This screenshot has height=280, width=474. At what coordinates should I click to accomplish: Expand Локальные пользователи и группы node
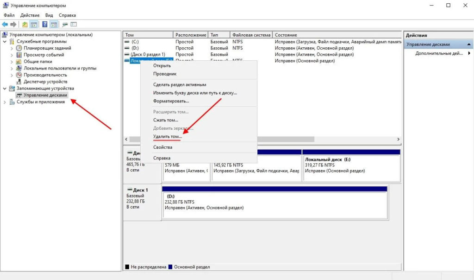(x=12, y=69)
